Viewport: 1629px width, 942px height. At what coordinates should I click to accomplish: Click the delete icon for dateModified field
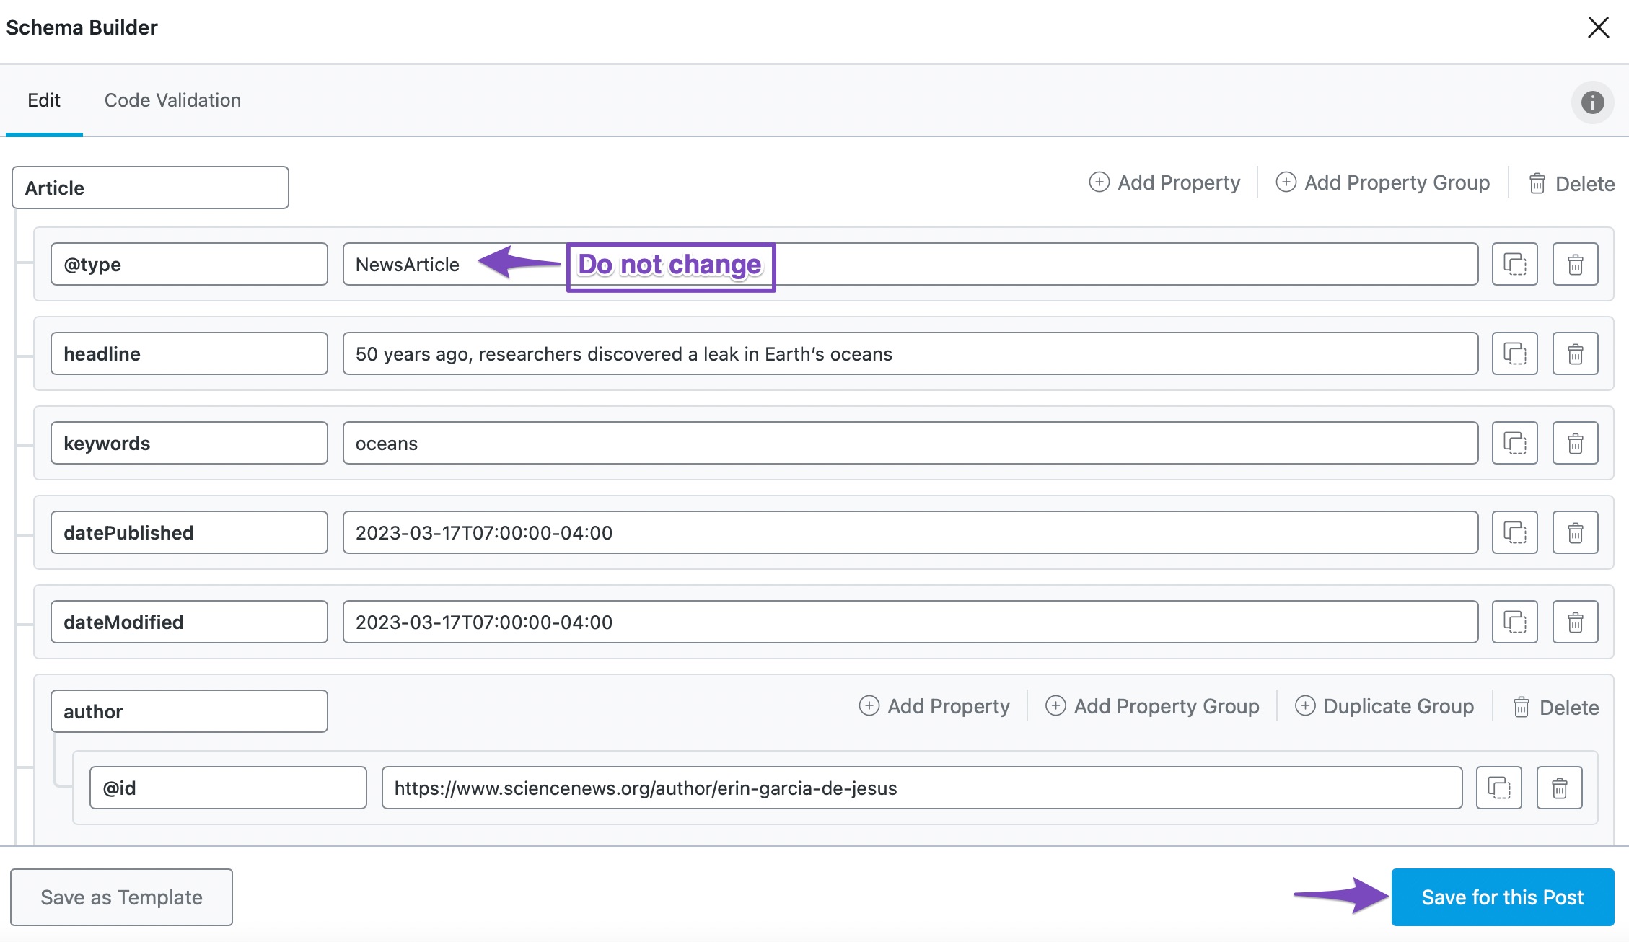coord(1575,621)
